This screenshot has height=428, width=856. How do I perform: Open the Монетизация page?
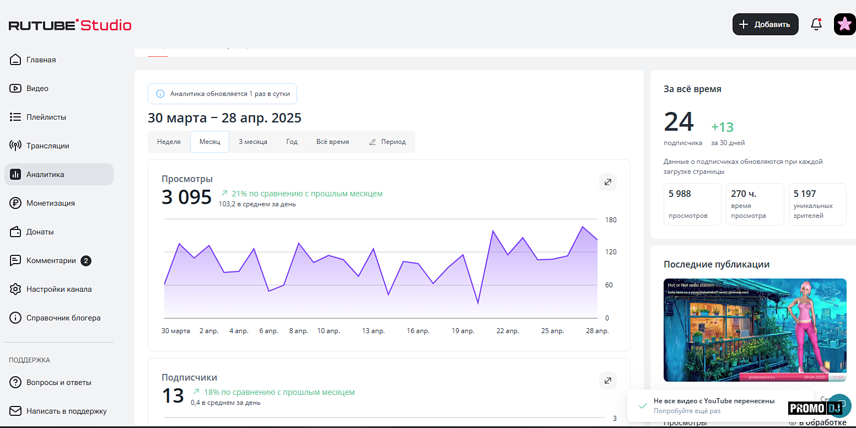(50, 203)
